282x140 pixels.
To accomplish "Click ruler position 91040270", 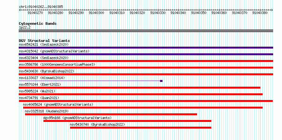I will (x=35, y=13).
